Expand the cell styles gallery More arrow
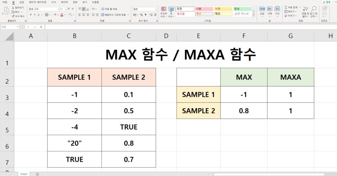This screenshot has height=176, width=337. click(x=254, y=16)
